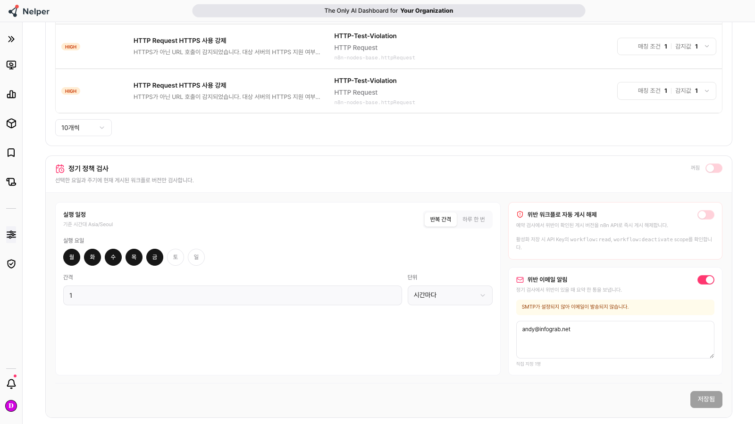755x424 pixels.
Task: Click the email recipients textarea
Action: [615, 340]
